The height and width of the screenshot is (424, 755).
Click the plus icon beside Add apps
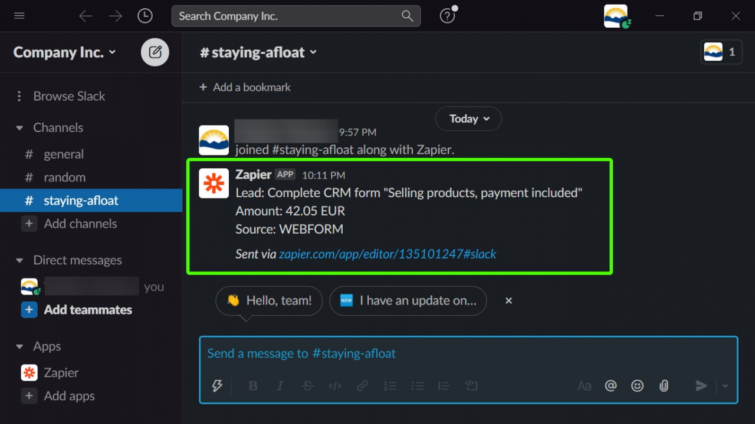click(29, 396)
